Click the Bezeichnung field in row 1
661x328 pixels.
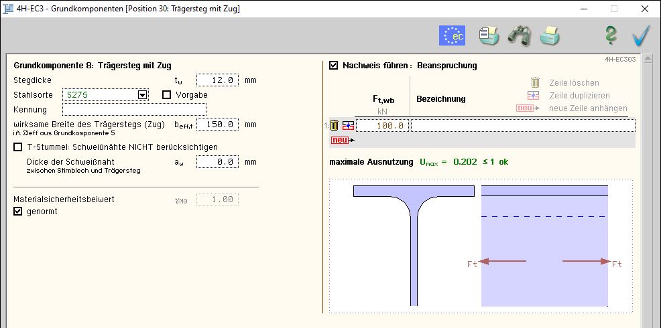point(522,125)
